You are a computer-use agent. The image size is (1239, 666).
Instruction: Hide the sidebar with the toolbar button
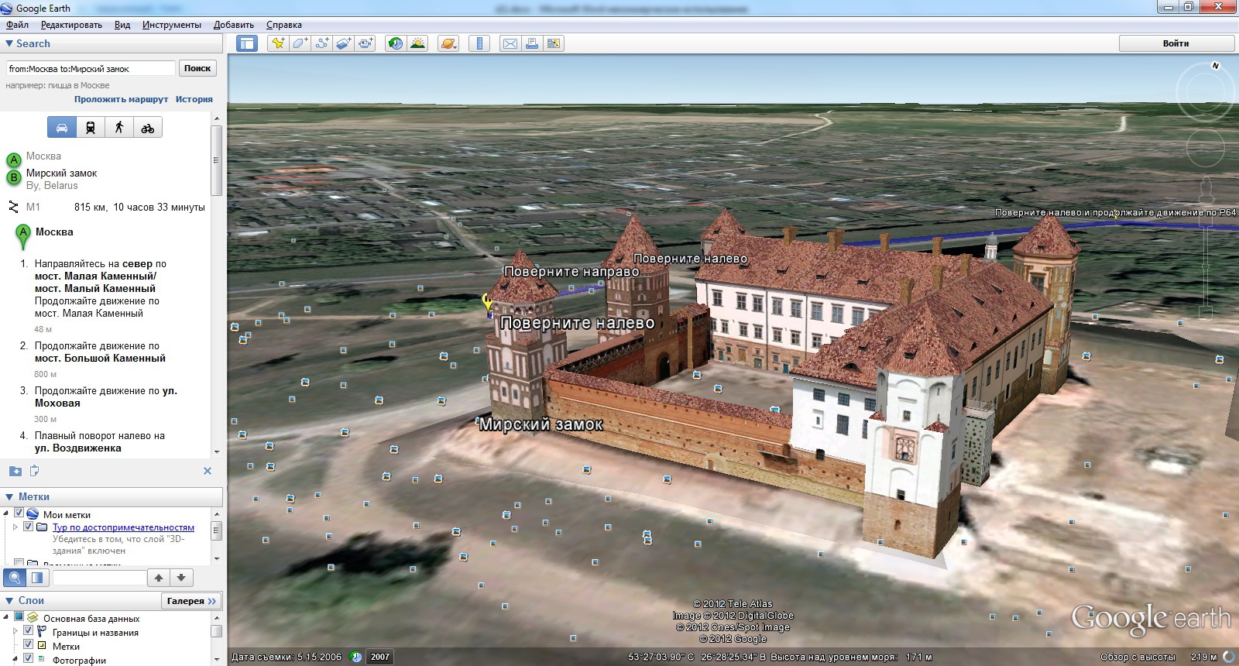247,43
